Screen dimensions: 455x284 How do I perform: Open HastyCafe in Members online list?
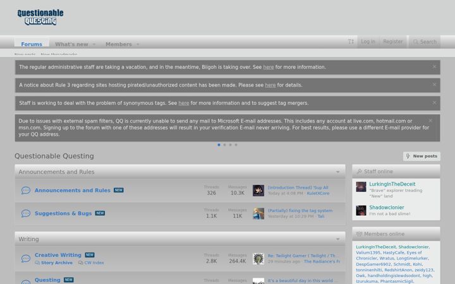pyautogui.click(x=393, y=252)
